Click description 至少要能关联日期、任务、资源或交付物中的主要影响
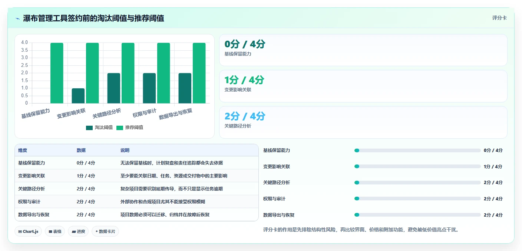 click(x=174, y=176)
